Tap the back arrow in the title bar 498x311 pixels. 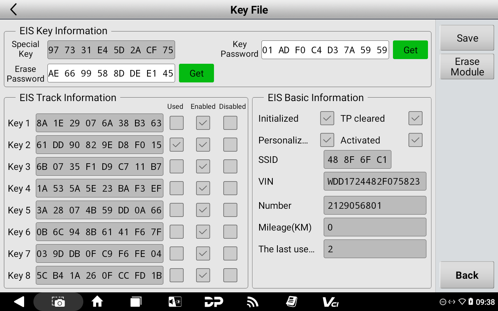[14, 10]
